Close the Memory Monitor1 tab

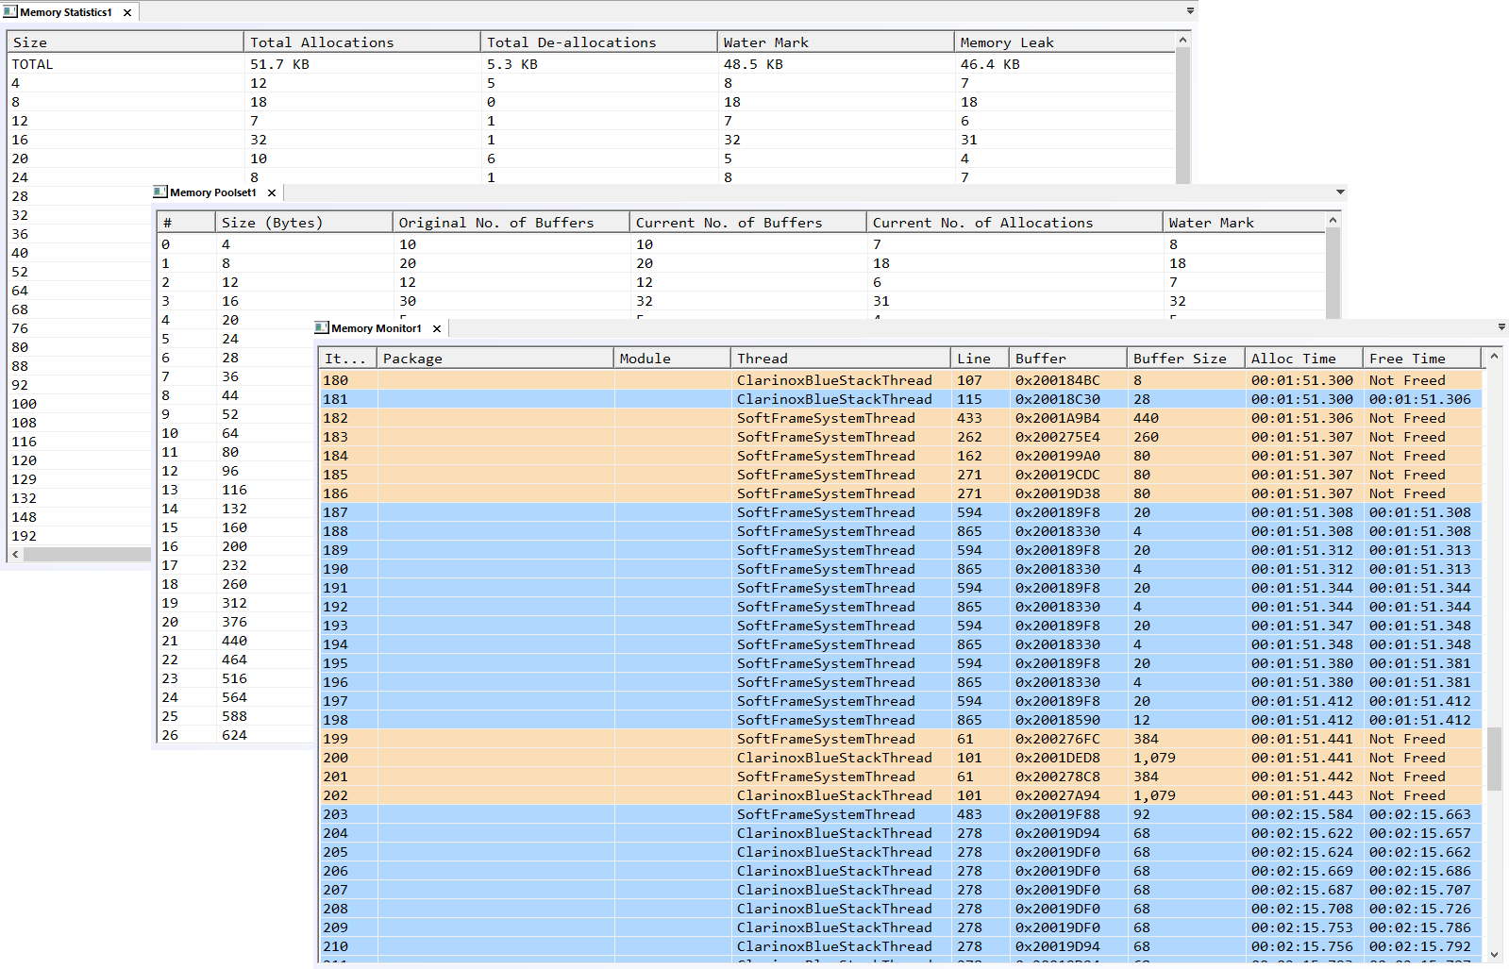click(437, 328)
